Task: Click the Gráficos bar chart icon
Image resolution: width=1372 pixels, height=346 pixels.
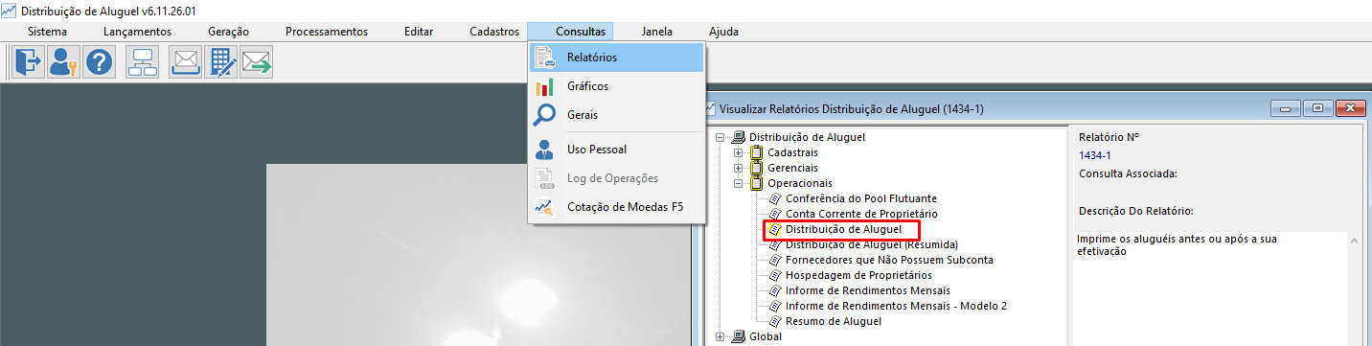Action: pyautogui.click(x=544, y=86)
